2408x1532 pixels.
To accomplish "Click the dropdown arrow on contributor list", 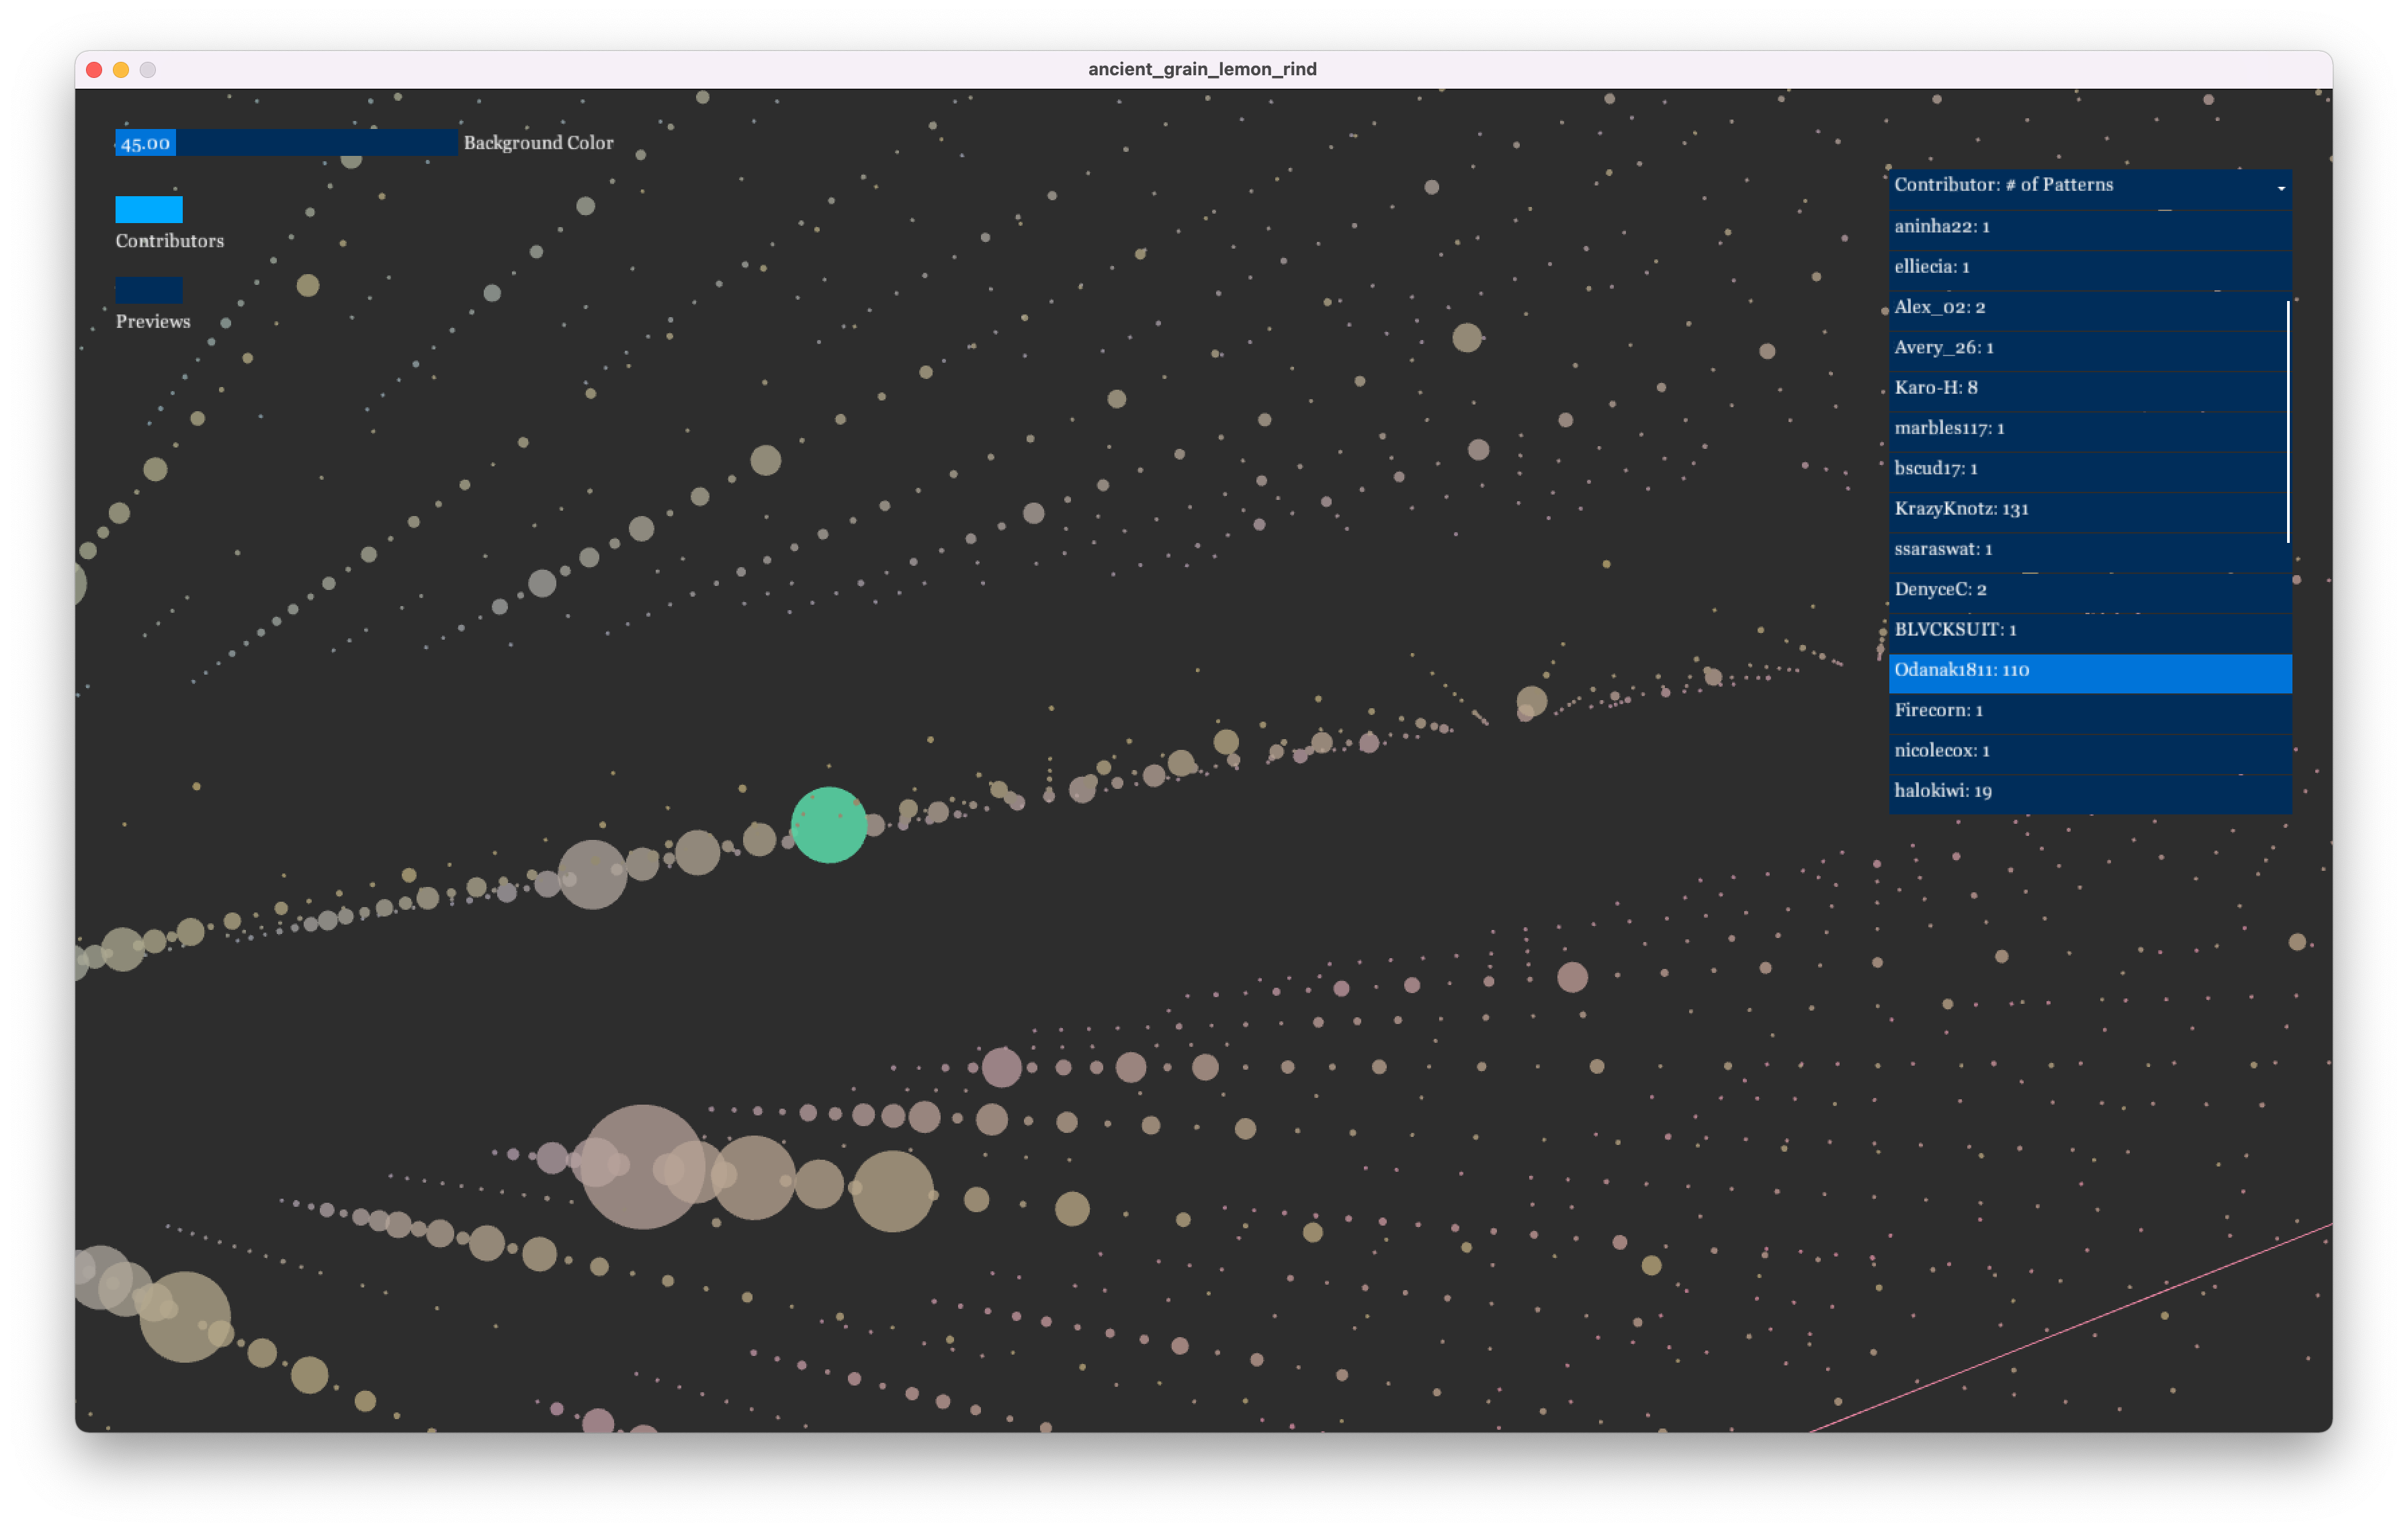I will coord(2281,188).
